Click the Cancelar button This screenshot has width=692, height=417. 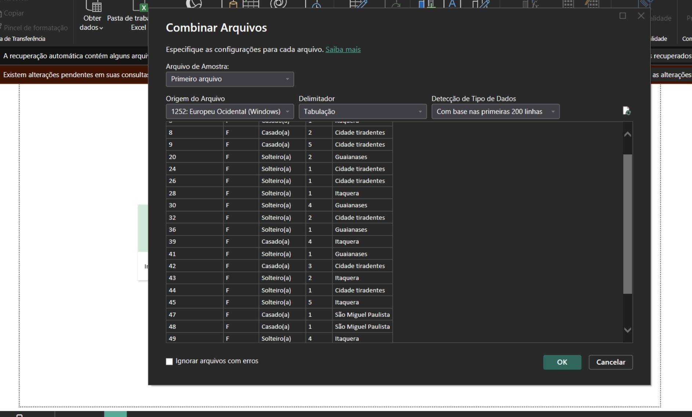coord(611,362)
